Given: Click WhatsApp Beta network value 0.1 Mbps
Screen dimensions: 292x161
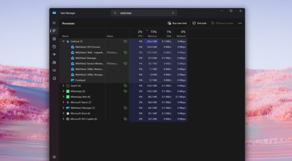Looking at the screenshot, I should tap(180, 97).
